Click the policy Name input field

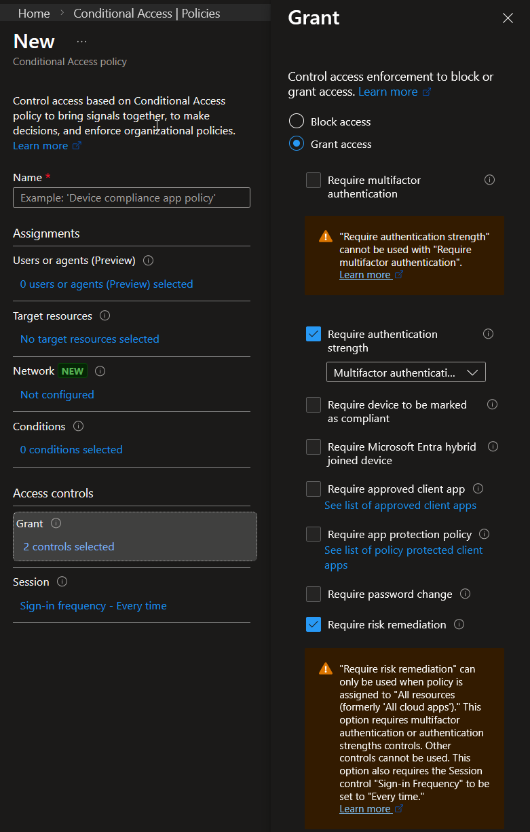coord(132,197)
